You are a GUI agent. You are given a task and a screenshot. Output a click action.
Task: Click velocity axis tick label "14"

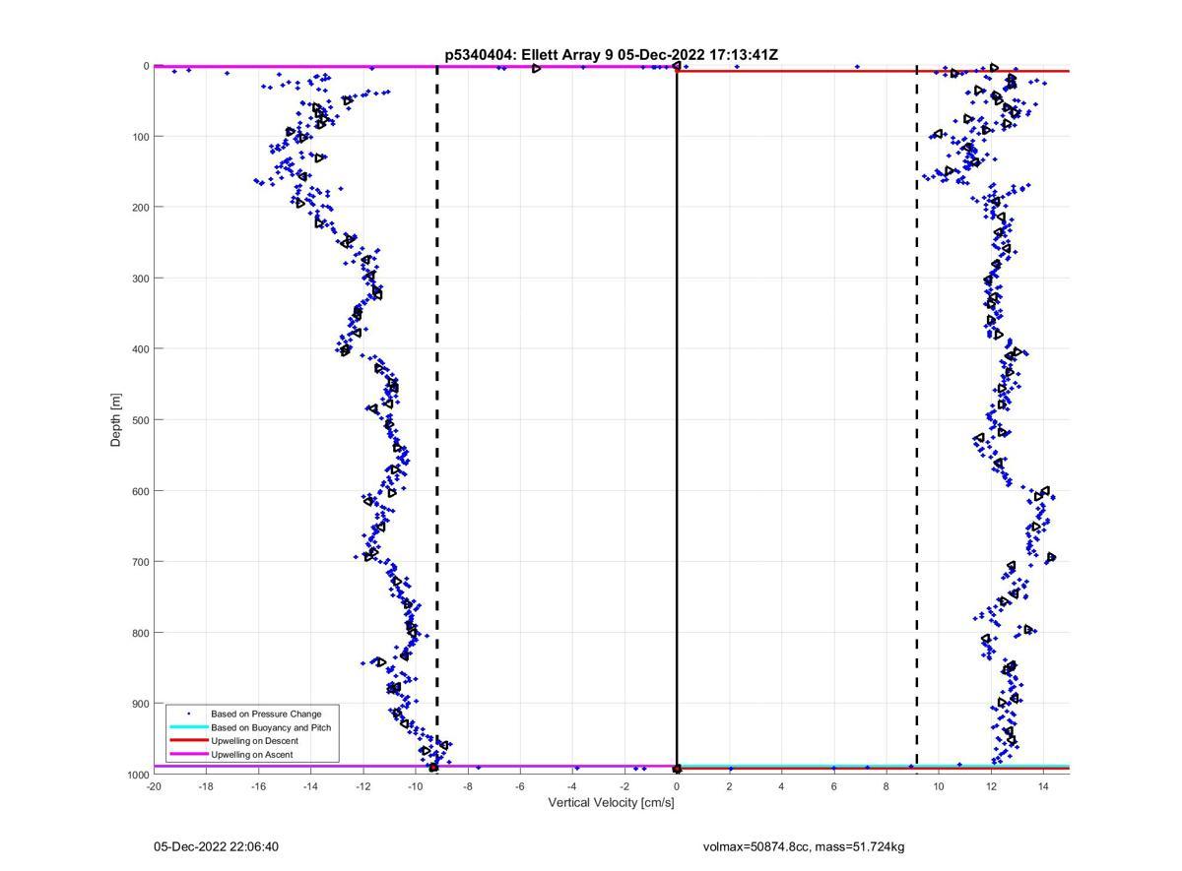pyautogui.click(x=1043, y=786)
